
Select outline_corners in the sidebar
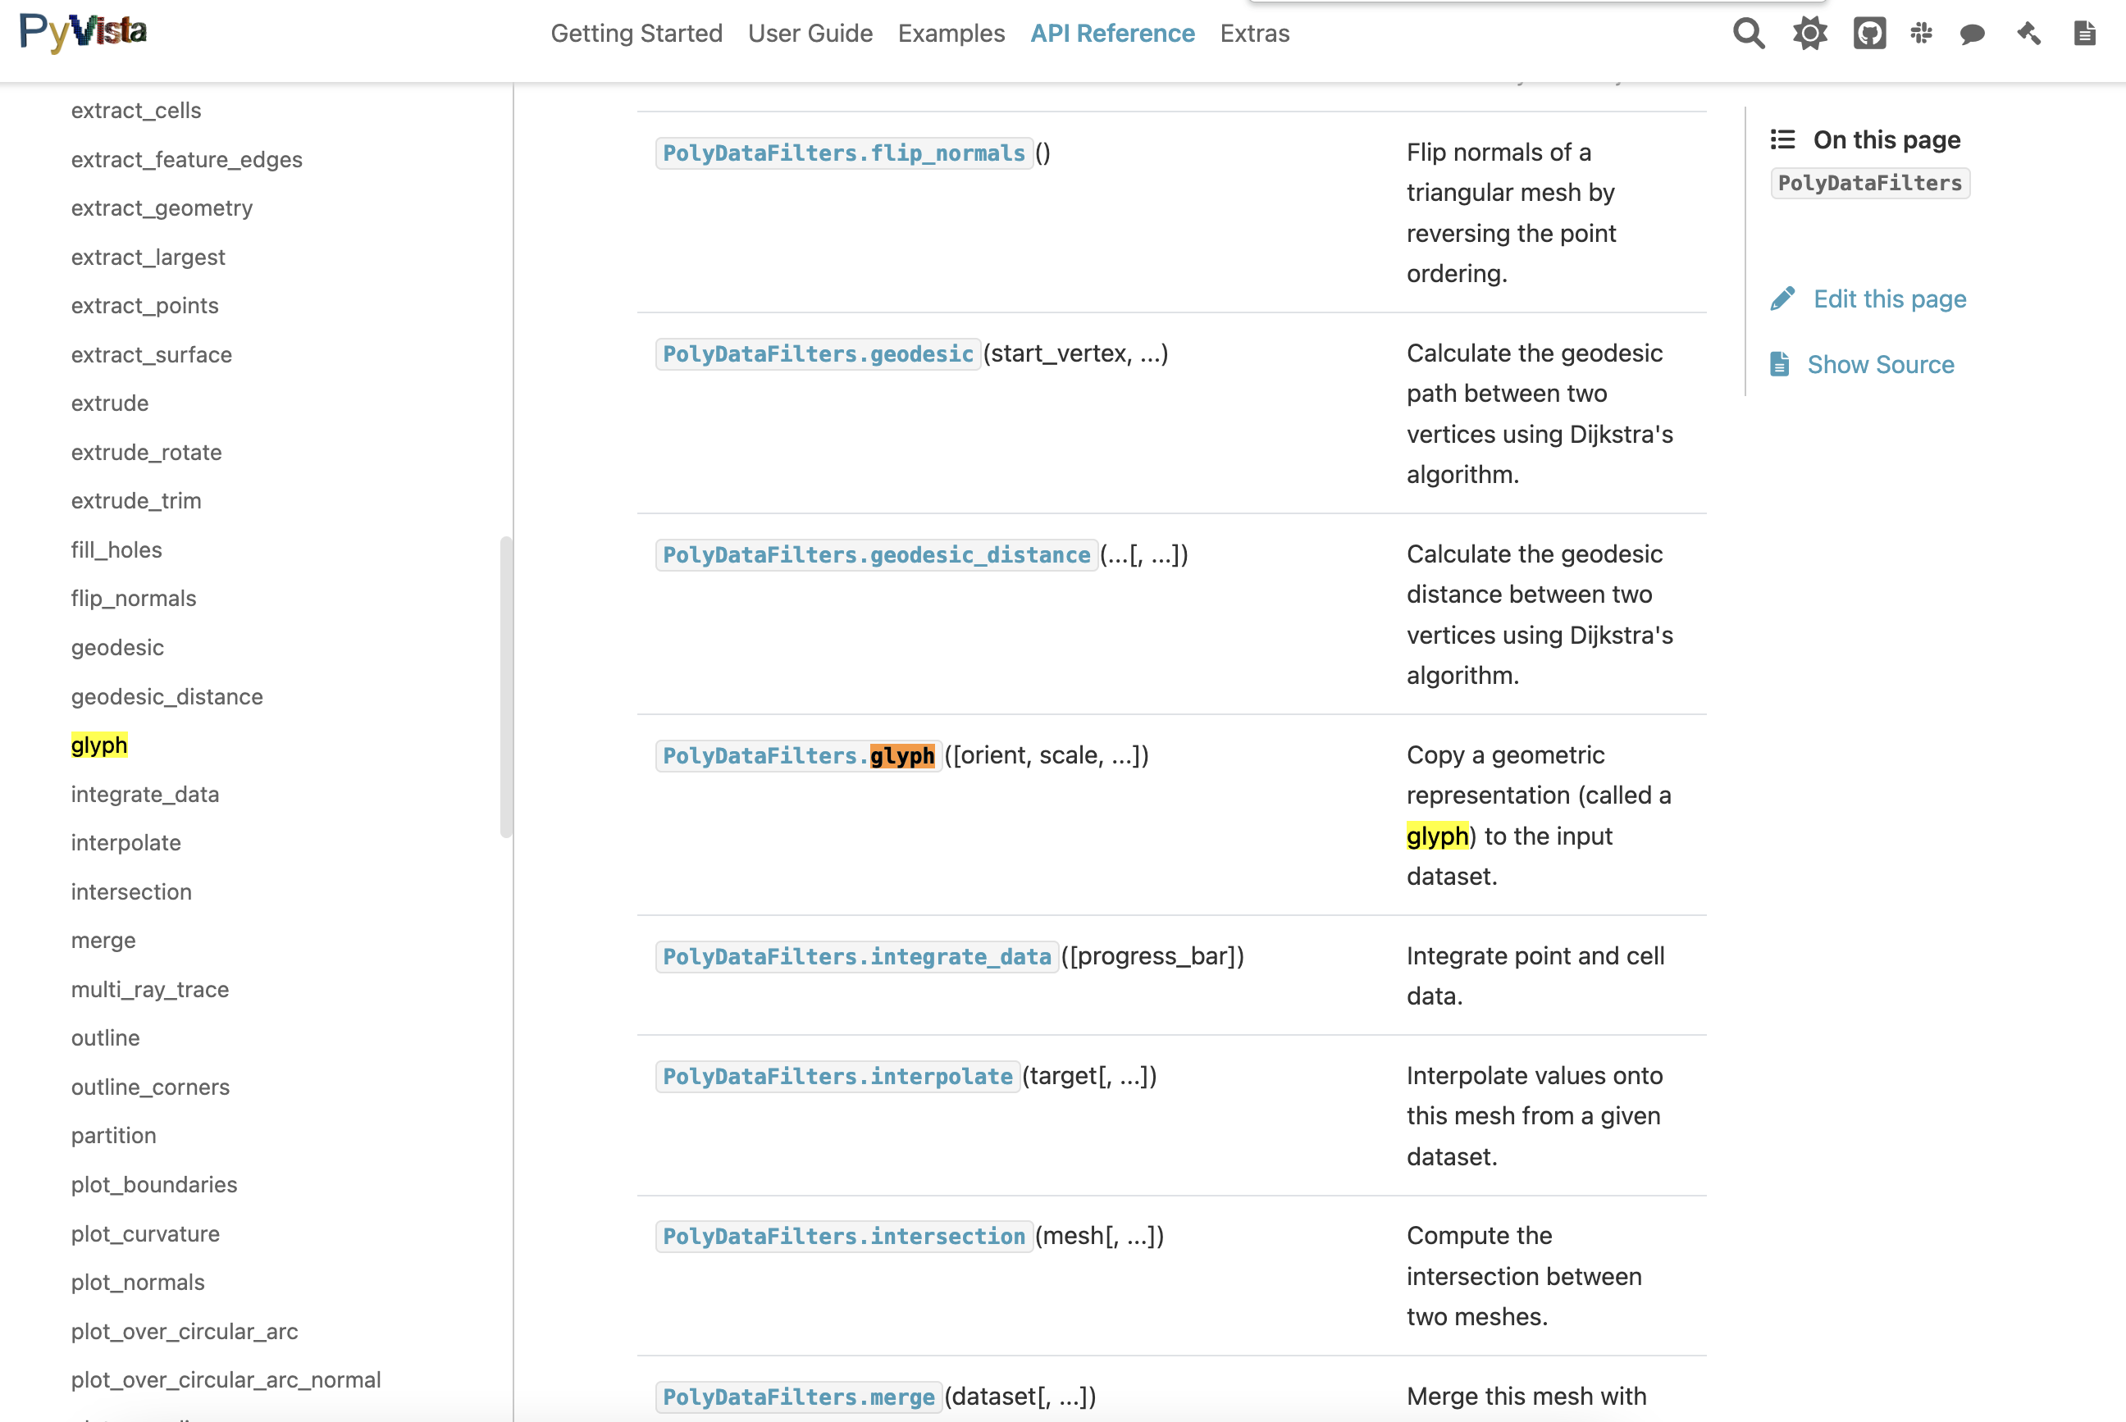click(x=151, y=1087)
